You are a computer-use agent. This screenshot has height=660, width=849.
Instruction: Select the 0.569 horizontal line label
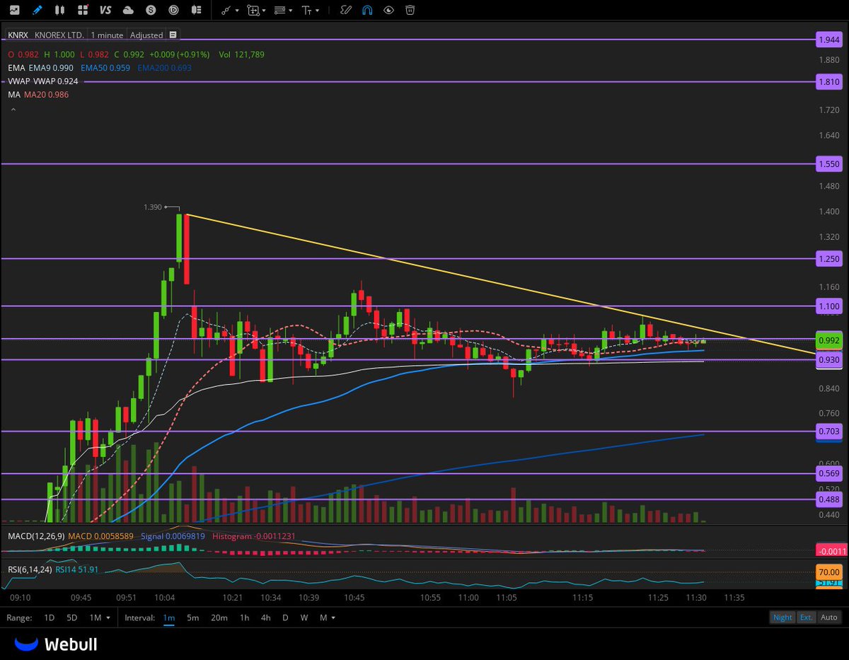828,474
